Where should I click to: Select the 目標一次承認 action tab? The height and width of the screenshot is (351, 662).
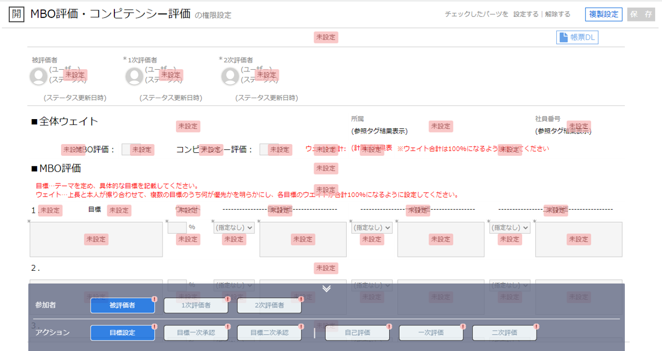[196, 333]
